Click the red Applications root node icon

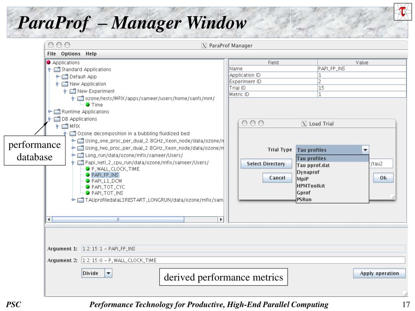(x=49, y=62)
